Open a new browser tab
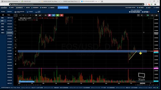 (x=102, y=1)
